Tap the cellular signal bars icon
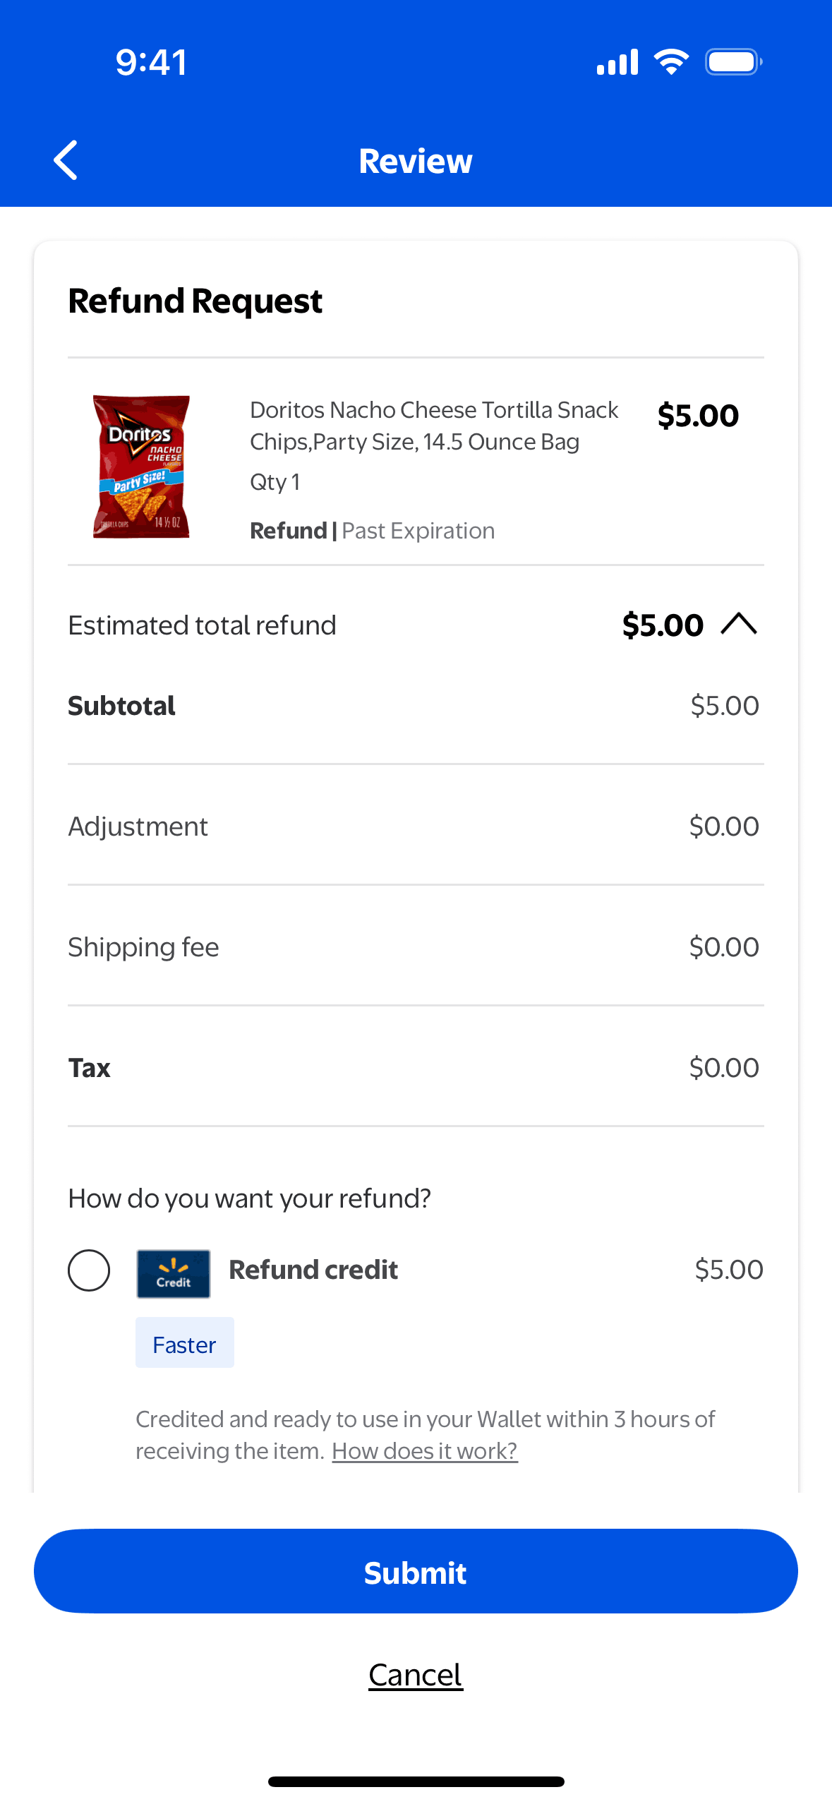This screenshot has width=832, height=1804. point(617,62)
